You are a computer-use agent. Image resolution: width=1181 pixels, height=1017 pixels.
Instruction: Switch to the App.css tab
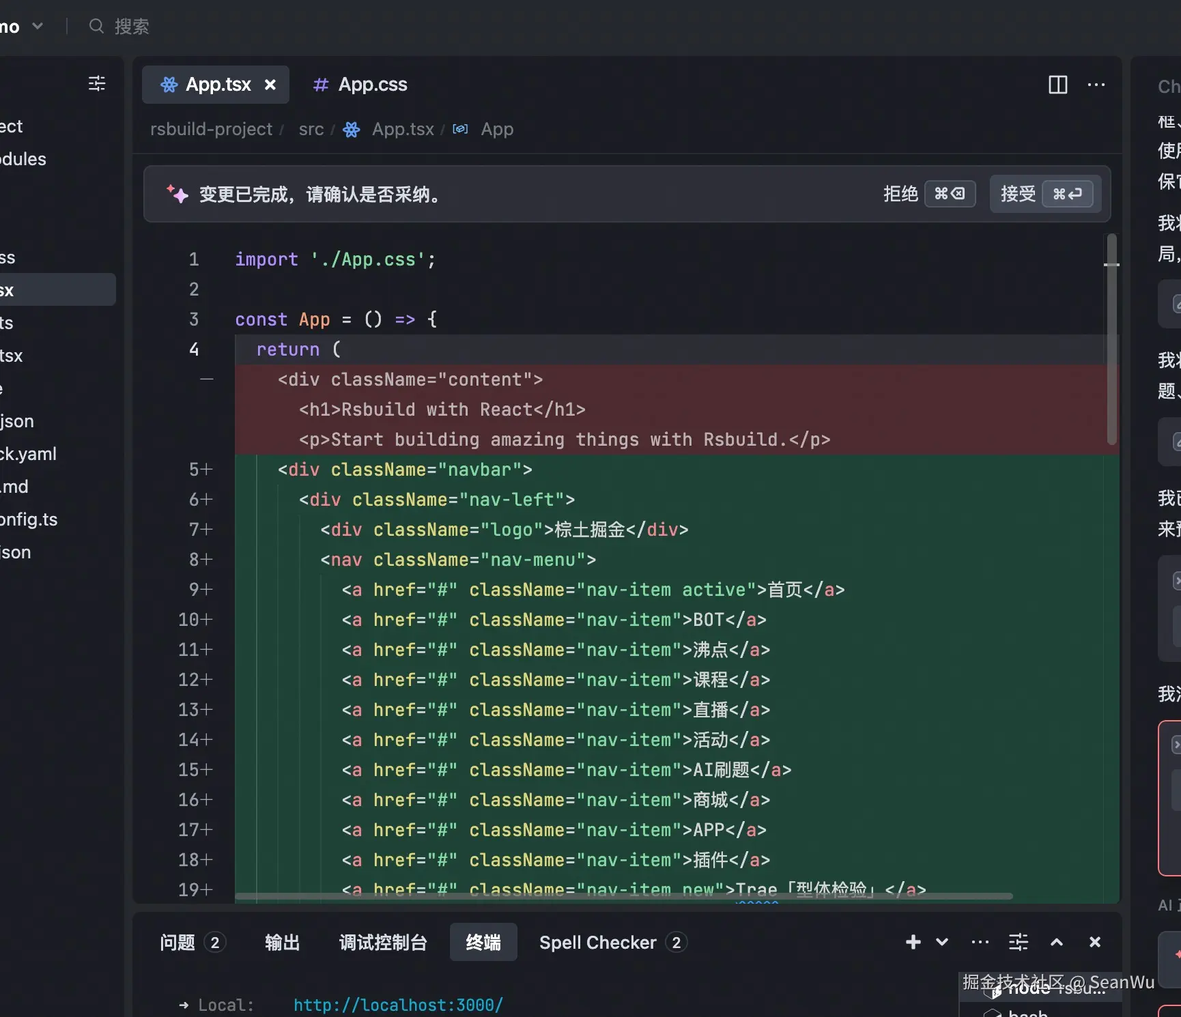(360, 85)
